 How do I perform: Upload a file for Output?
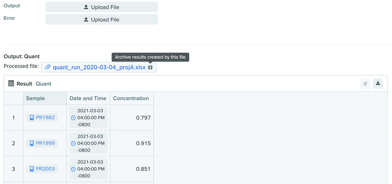[x=102, y=7]
